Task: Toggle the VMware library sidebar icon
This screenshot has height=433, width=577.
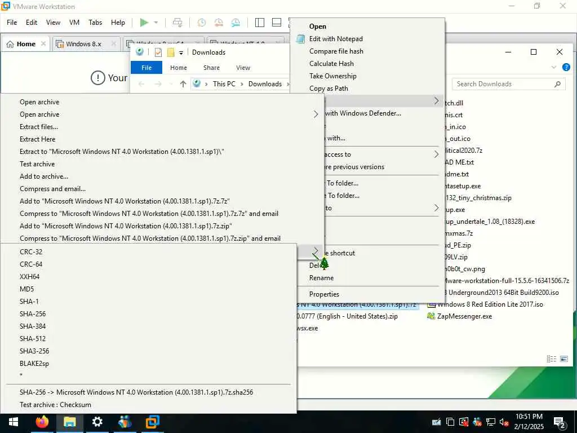Action: pos(259,23)
